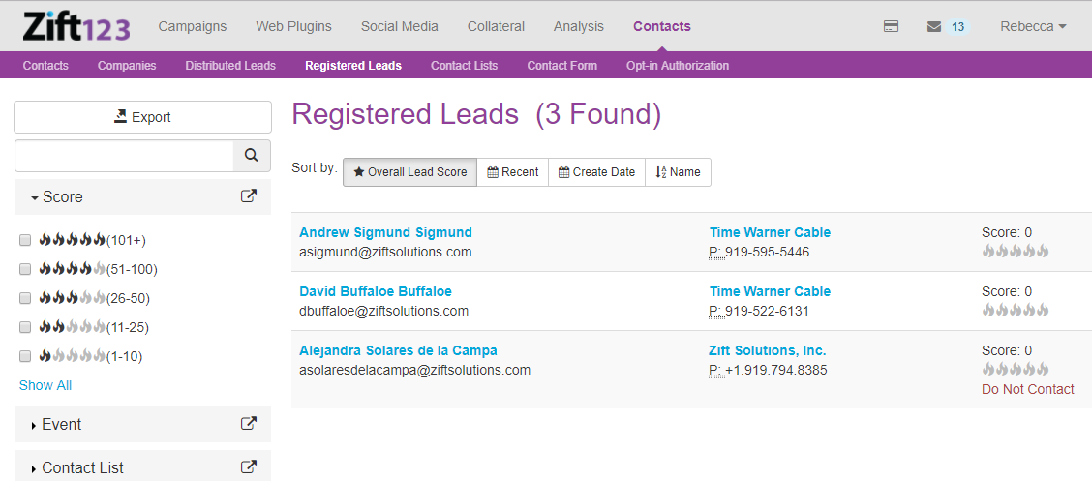Go to the Collateral menu
The height and width of the screenshot is (481, 1092).
(x=496, y=26)
